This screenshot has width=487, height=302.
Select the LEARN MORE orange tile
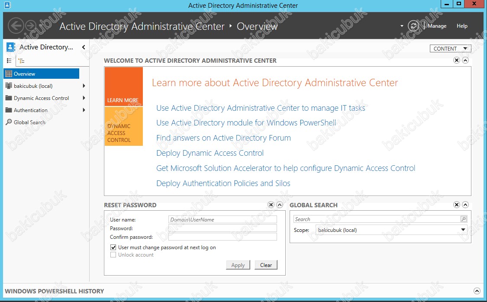point(124,87)
